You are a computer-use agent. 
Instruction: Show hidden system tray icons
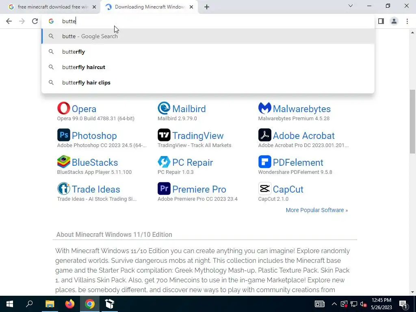tap(334, 304)
